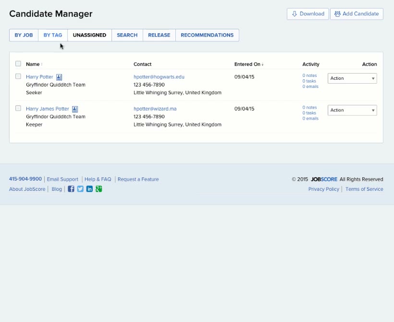Viewport: 394px width, 322px height.
Task: Open Harry Potter's resume card icon
Action: [x=59, y=77]
